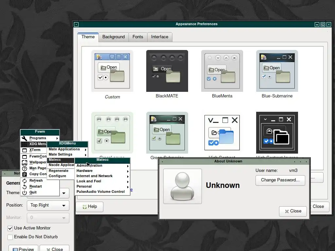Click the Refresh circular arrows icon
The height and width of the screenshot is (251, 335).
click(x=25, y=181)
